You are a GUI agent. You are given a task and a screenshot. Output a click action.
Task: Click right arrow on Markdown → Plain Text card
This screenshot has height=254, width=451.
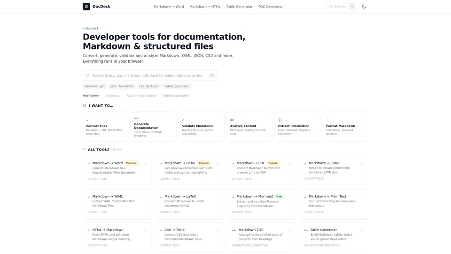[362, 197]
